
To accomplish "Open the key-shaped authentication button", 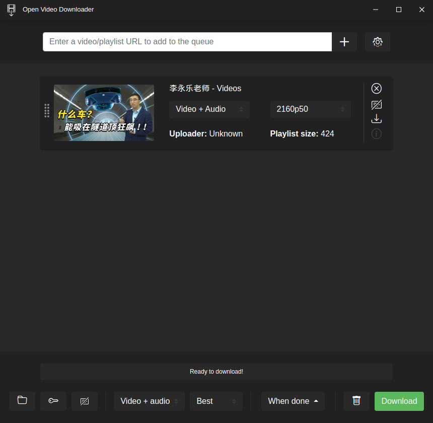I will 53,401.
